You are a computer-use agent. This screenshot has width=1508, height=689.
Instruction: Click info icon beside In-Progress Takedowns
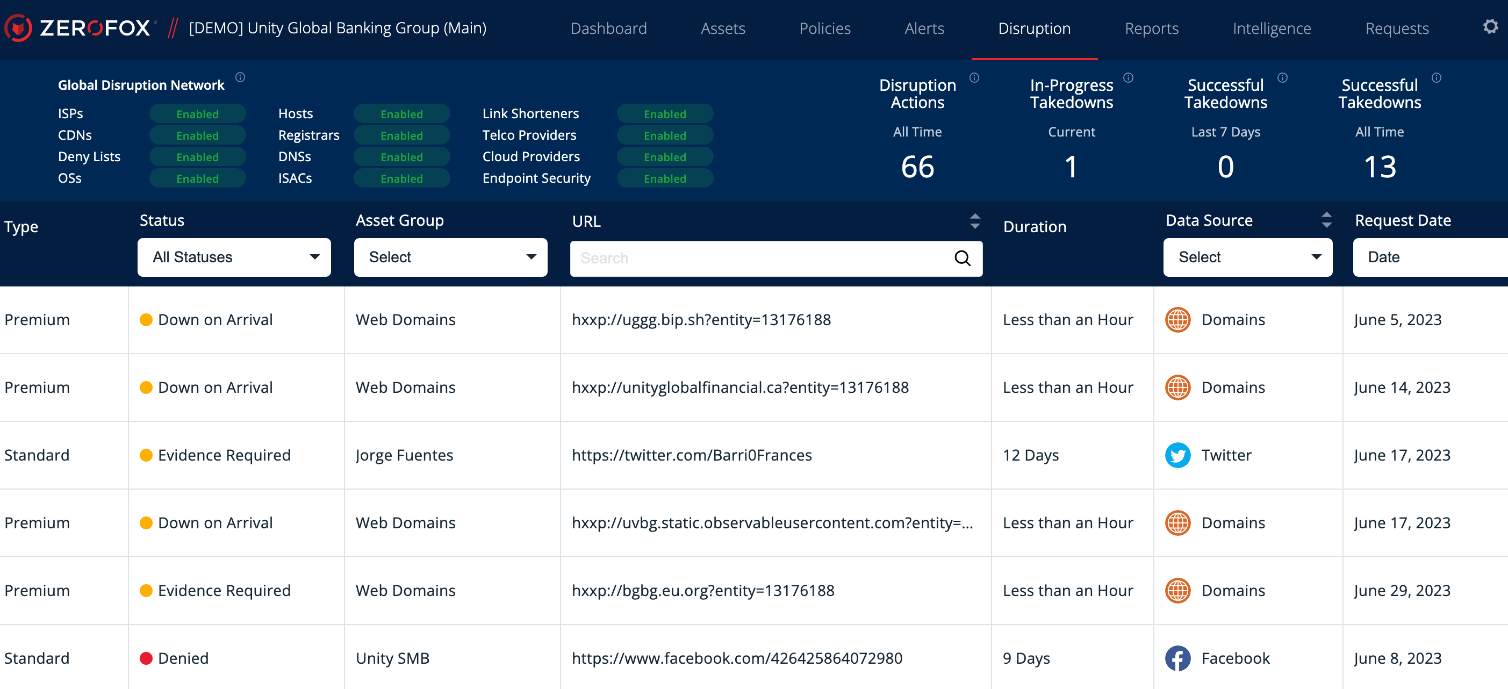tap(1128, 78)
